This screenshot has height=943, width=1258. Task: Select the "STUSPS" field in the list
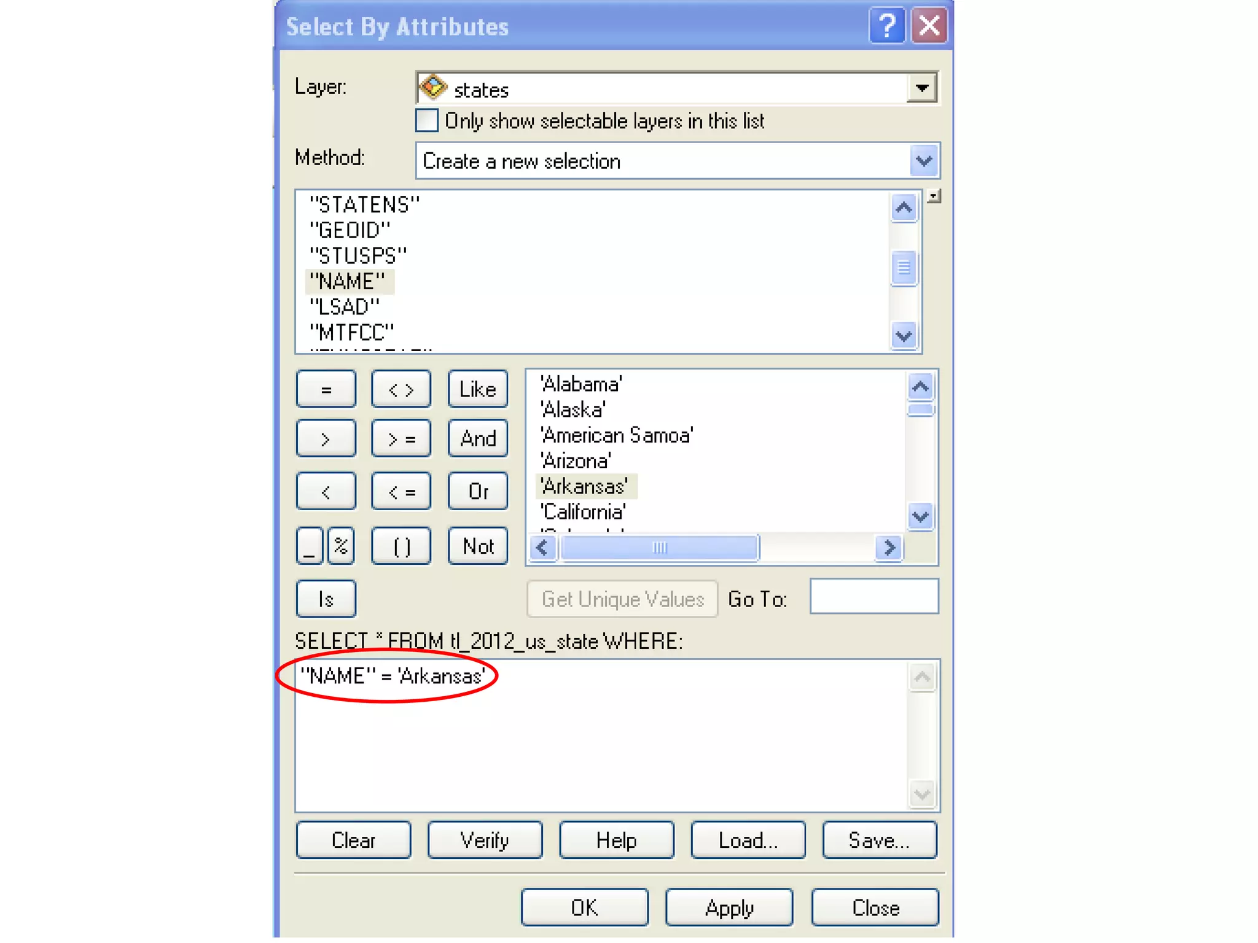[358, 255]
